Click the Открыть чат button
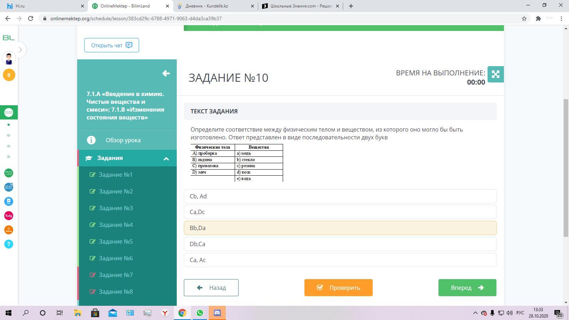The width and height of the screenshot is (569, 320). click(x=112, y=45)
